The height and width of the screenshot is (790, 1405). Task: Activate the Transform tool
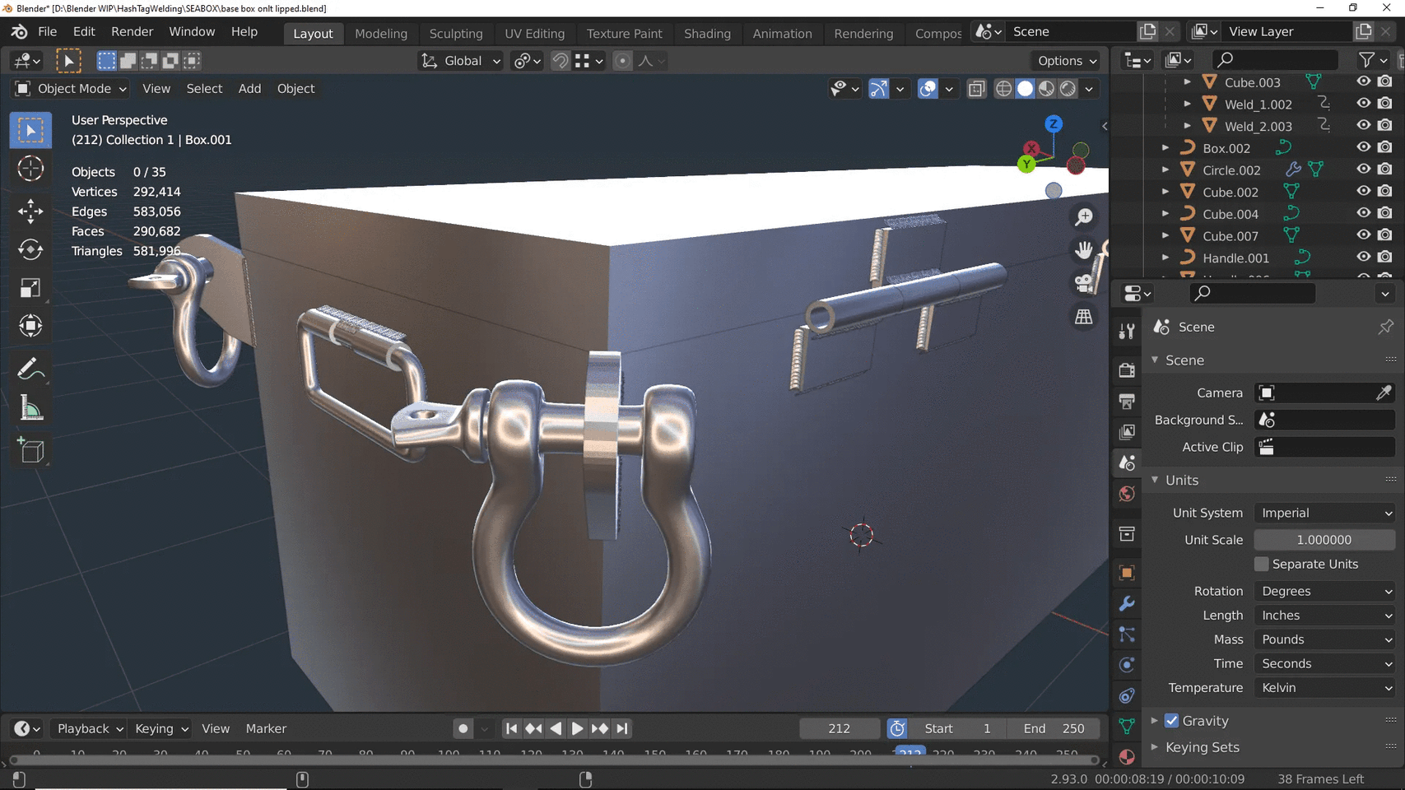[x=30, y=326]
